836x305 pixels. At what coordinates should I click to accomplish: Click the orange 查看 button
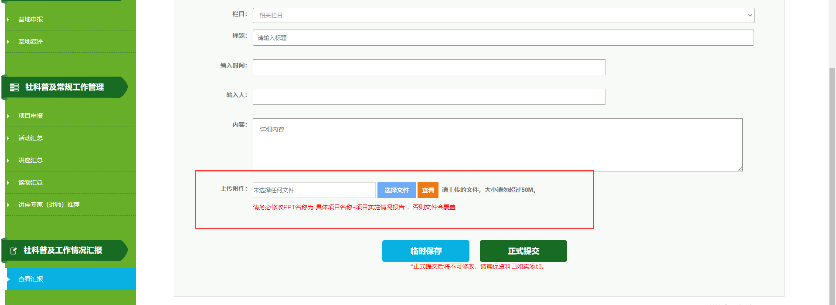coord(428,190)
